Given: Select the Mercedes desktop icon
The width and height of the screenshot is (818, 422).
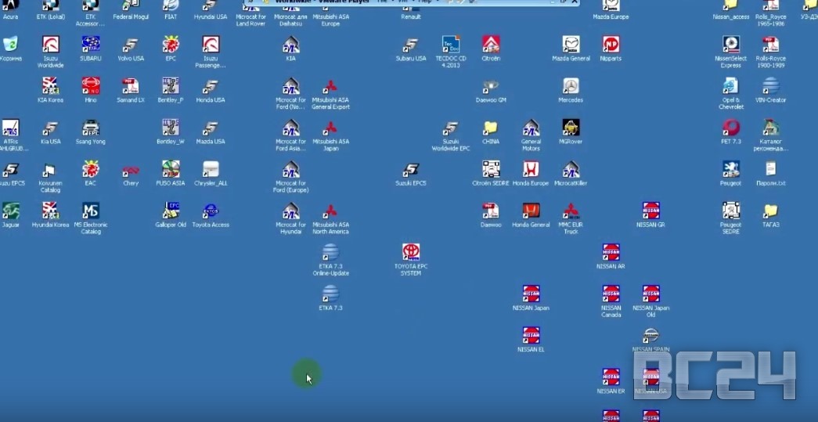Looking at the screenshot, I should [571, 86].
